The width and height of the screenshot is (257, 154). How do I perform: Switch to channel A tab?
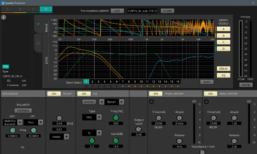tap(7, 9)
